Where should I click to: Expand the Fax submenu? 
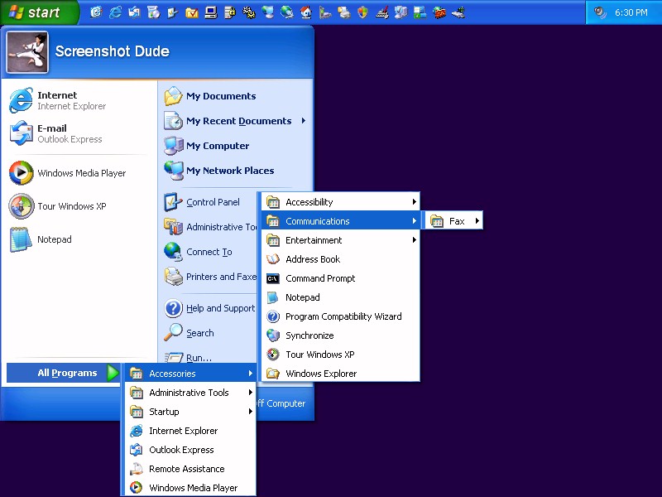point(456,221)
